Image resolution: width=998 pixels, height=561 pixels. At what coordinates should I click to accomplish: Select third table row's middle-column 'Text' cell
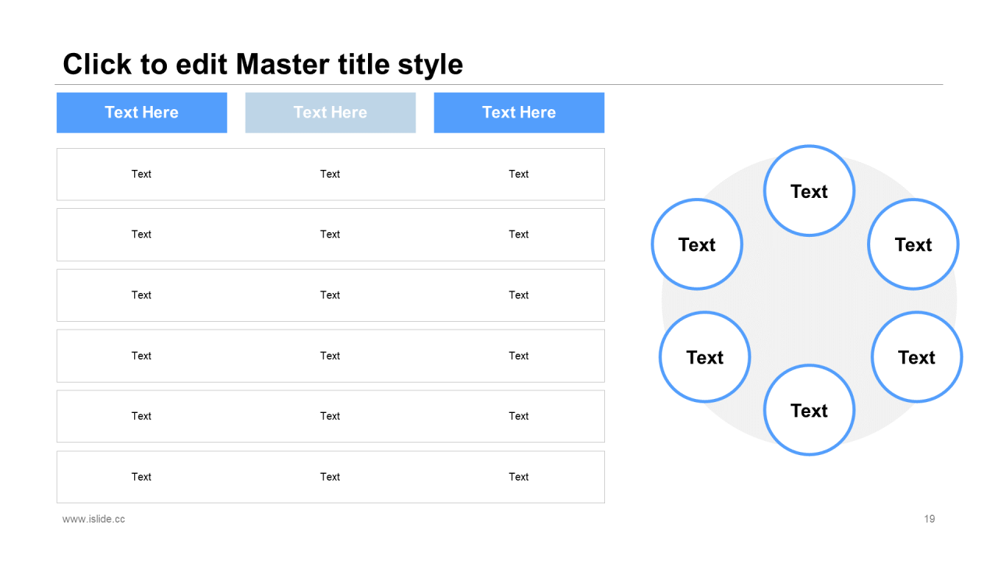point(330,295)
